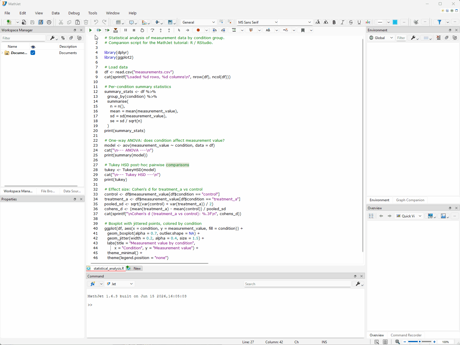The width and height of the screenshot is (460, 345).
Task: Cut selection with the scissors icon
Action: coord(61,22)
